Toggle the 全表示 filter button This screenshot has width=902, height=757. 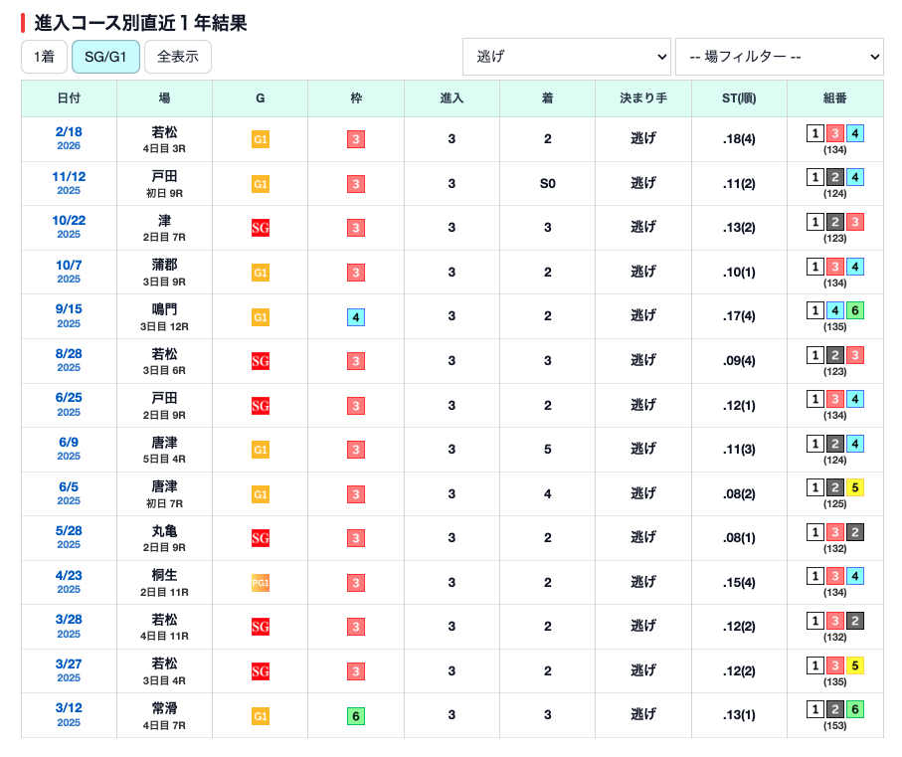coord(178,58)
